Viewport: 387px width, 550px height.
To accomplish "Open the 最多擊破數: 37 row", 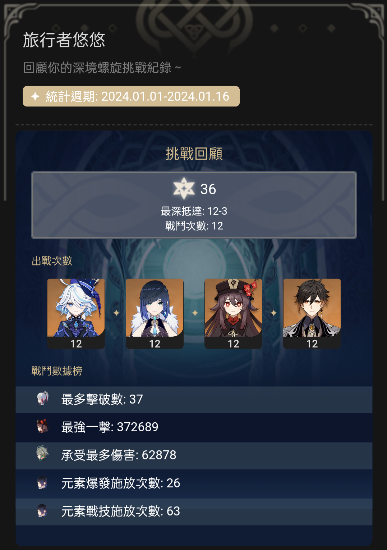I will coord(194,400).
